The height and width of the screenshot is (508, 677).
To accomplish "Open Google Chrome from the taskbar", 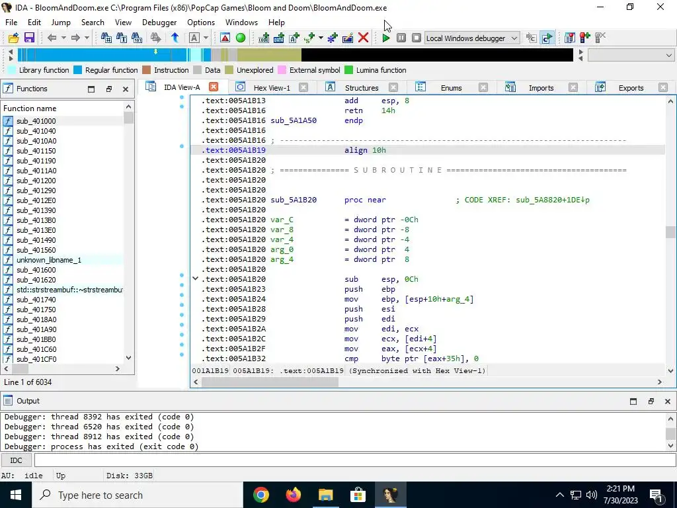I will 260,495.
